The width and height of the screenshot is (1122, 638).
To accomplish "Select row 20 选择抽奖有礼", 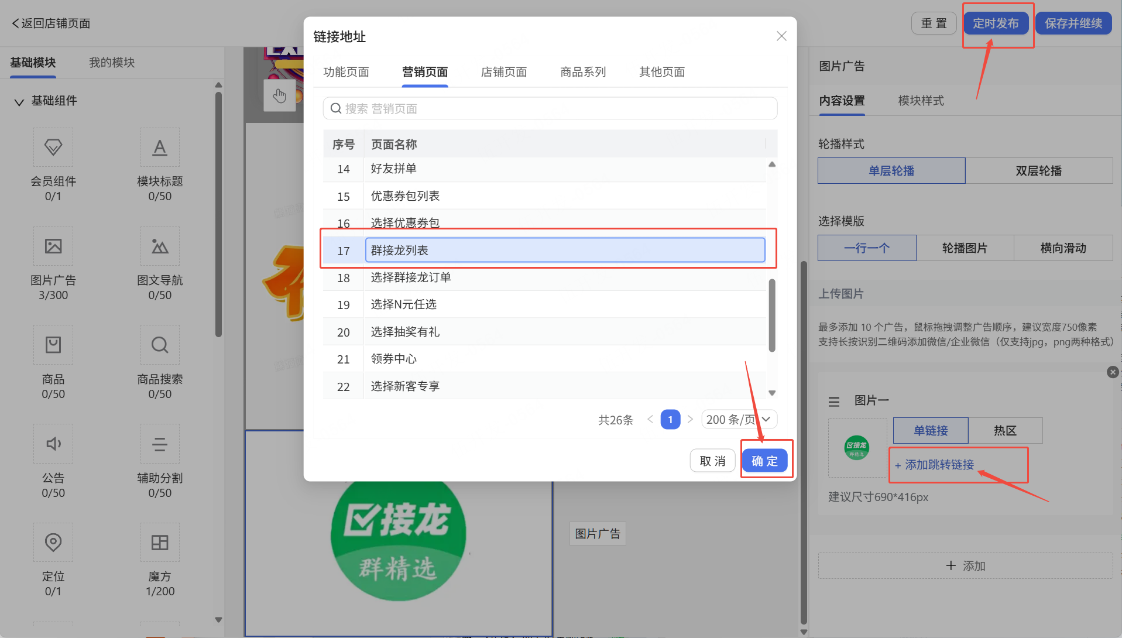I will click(544, 332).
